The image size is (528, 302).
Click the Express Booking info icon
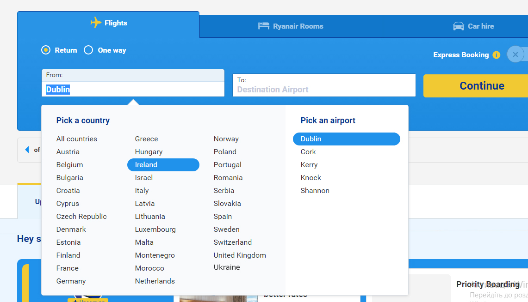tap(497, 55)
